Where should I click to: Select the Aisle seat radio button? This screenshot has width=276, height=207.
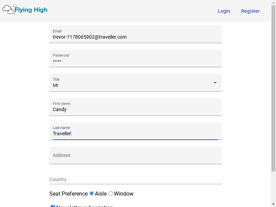(x=92, y=194)
